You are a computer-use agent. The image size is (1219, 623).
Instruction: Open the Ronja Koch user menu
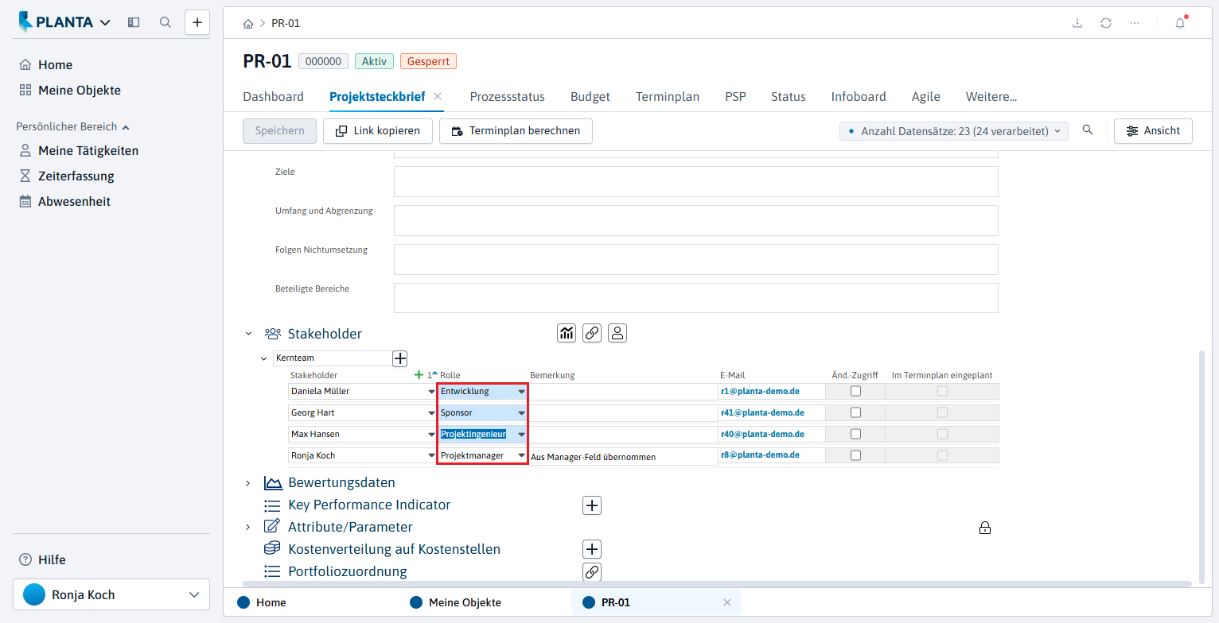point(111,594)
